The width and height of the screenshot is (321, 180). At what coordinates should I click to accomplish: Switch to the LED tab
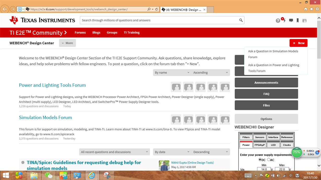[x=273, y=145]
